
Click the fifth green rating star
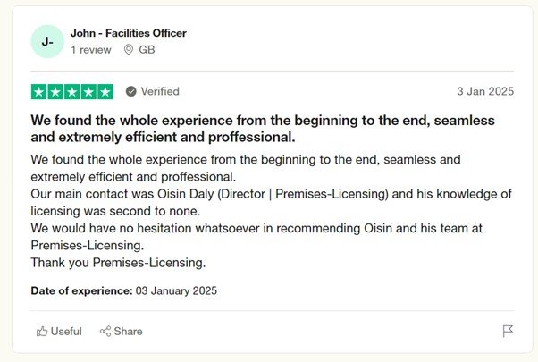(x=105, y=91)
